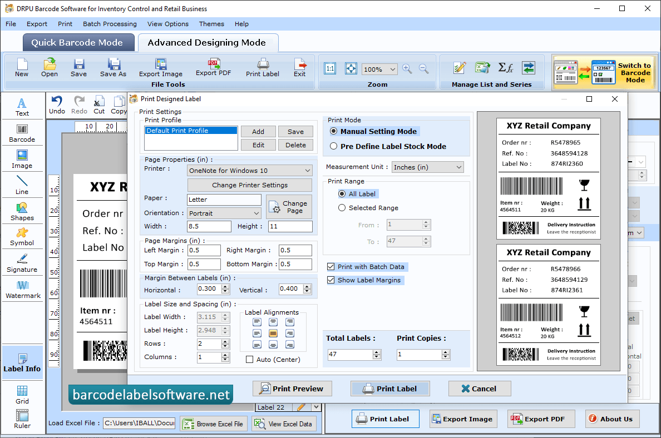Open the Orientation Portrait dropdown
The height and width of the screenshot is (438, 661).
[256, 213]
